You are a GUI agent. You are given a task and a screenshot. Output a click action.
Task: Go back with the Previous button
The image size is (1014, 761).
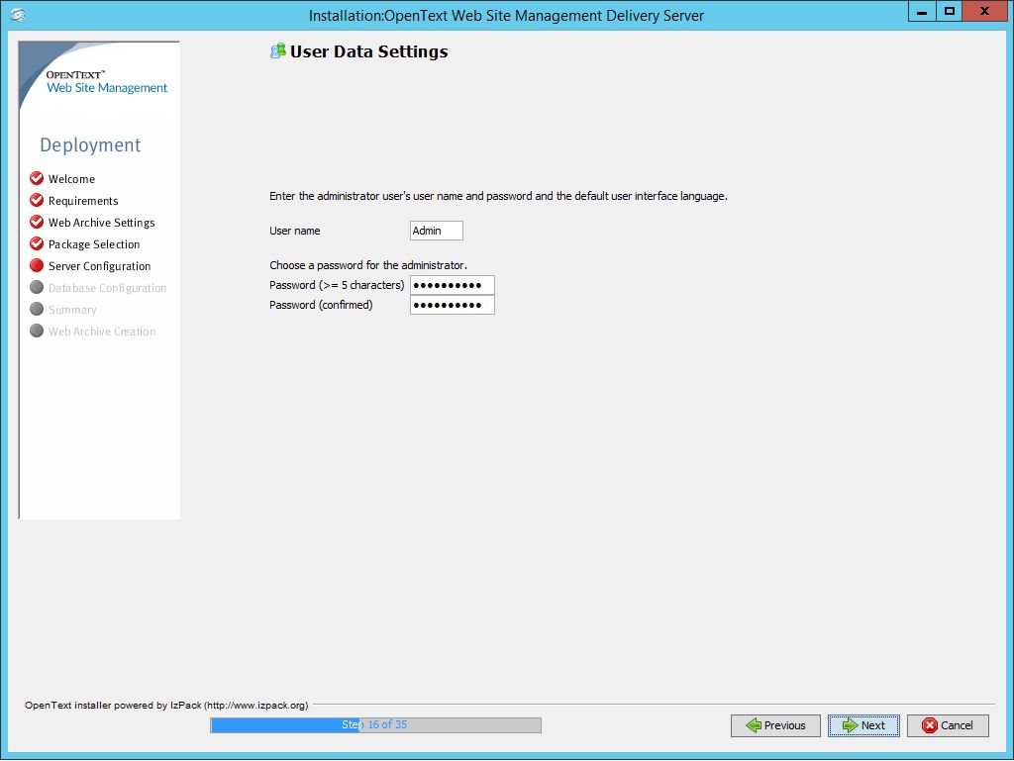pos(775,725)
